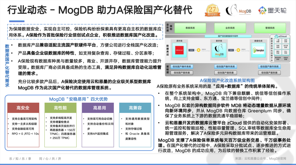Image resolution: width=296 pixels, height=165 pixels.
Task: Click bullet 支持API监控集成
Action: [x=98, y=134]
